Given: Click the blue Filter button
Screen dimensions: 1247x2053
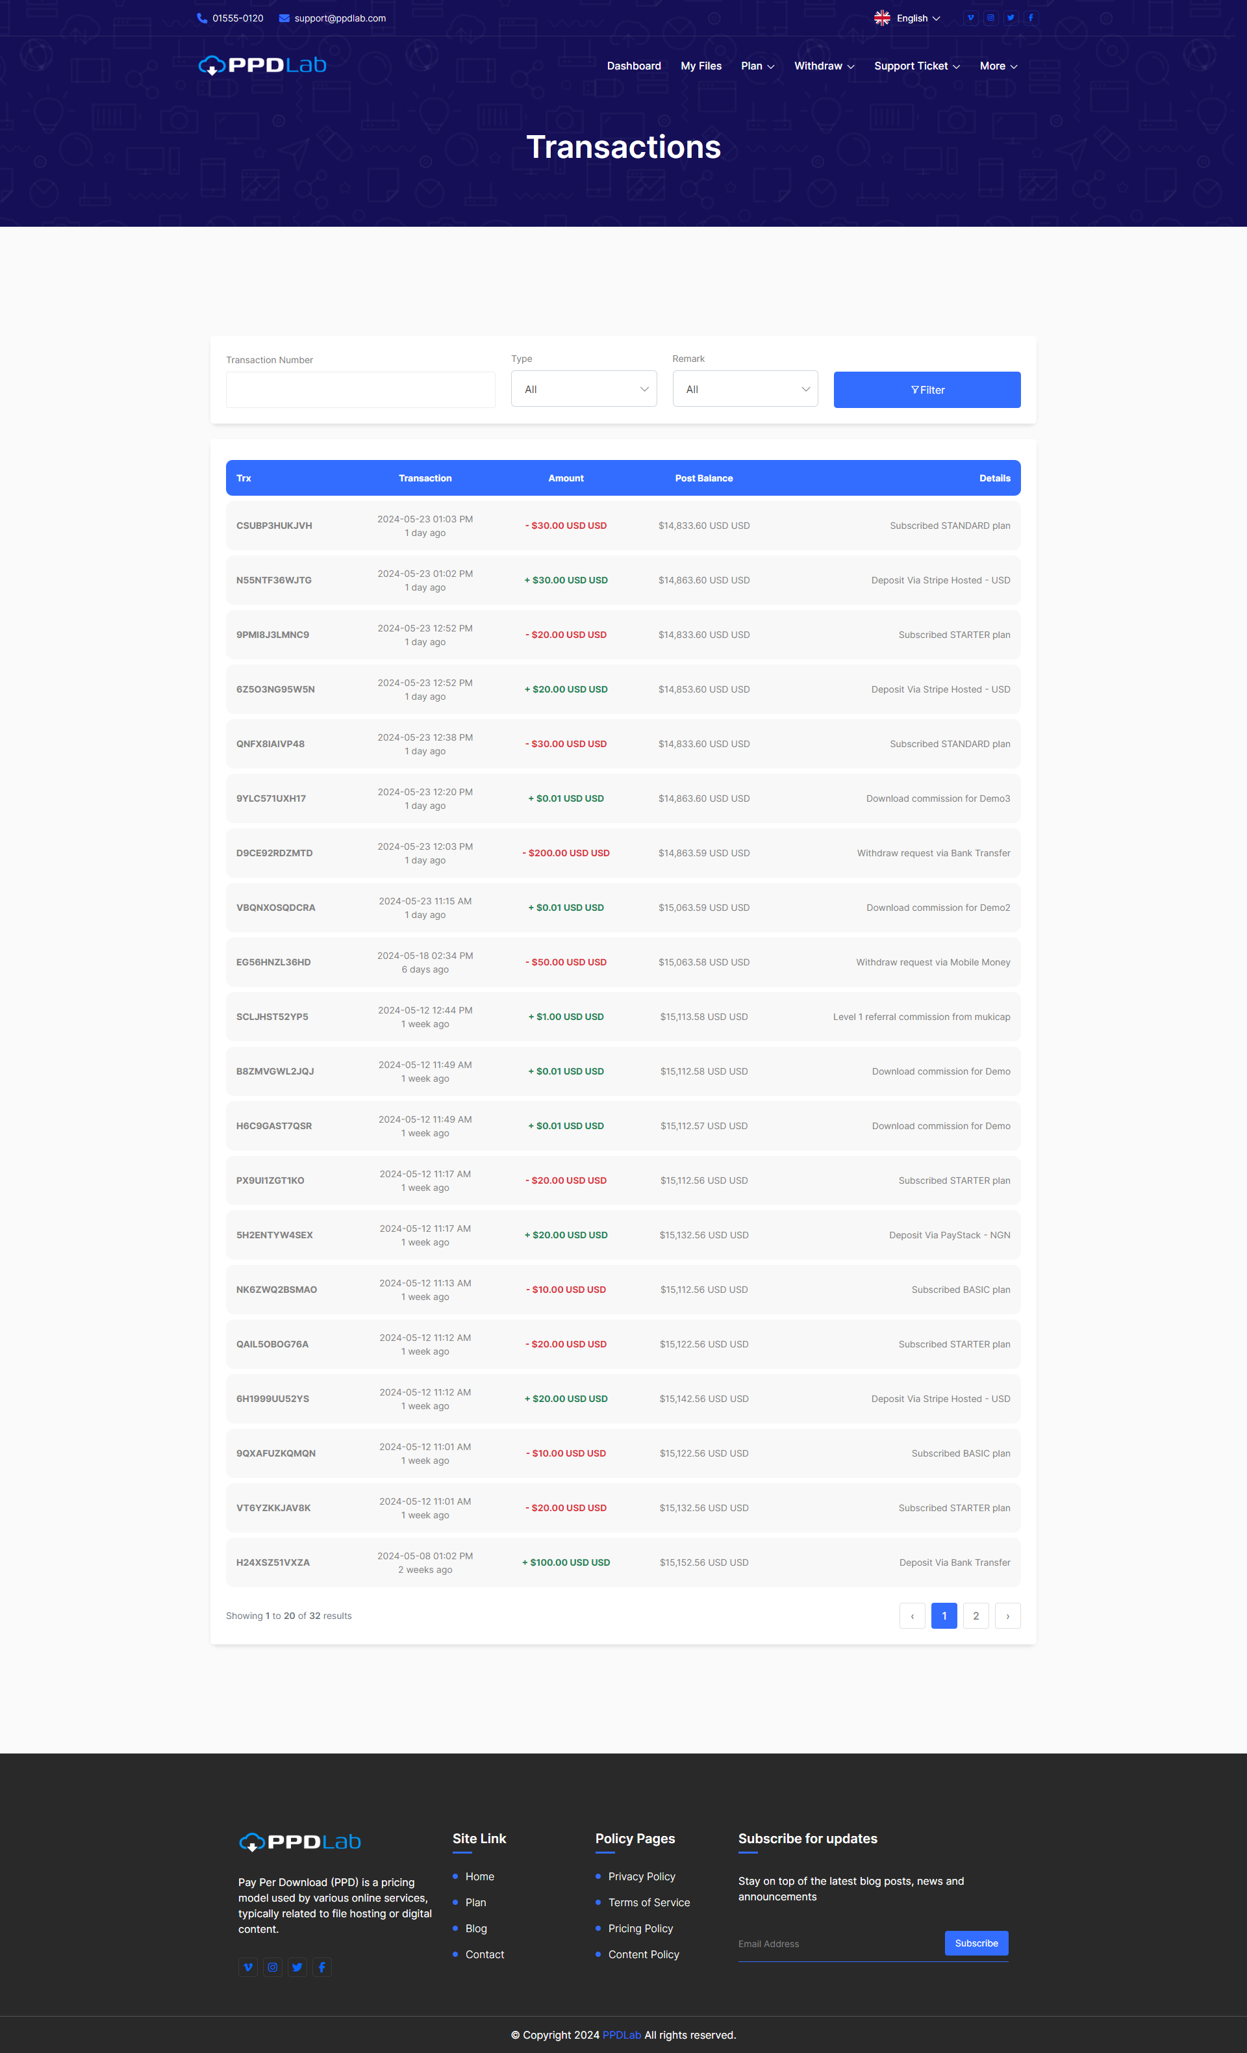Looking at the screenshot, I should coord(926,390).
